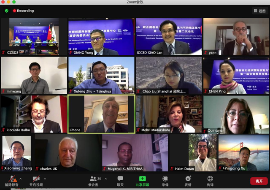The width and height of the screenshot is (270, 190).
Task: Click the interpretation globe icon (传译)
Action: pos(210,181)
